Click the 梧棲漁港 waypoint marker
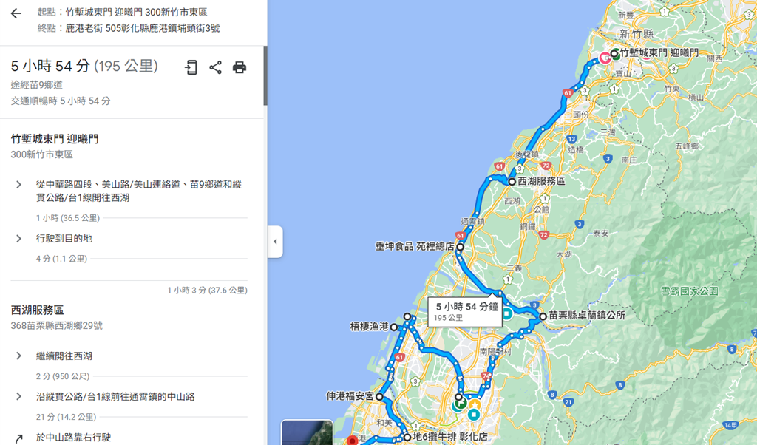757x445 pixels. (394, 327)
